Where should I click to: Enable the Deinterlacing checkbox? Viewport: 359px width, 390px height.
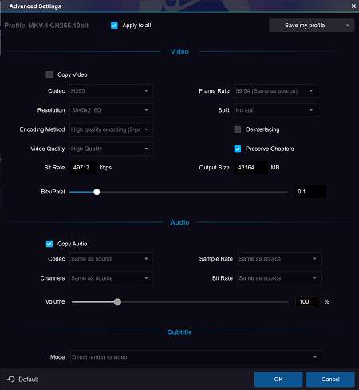pos(238,129)
